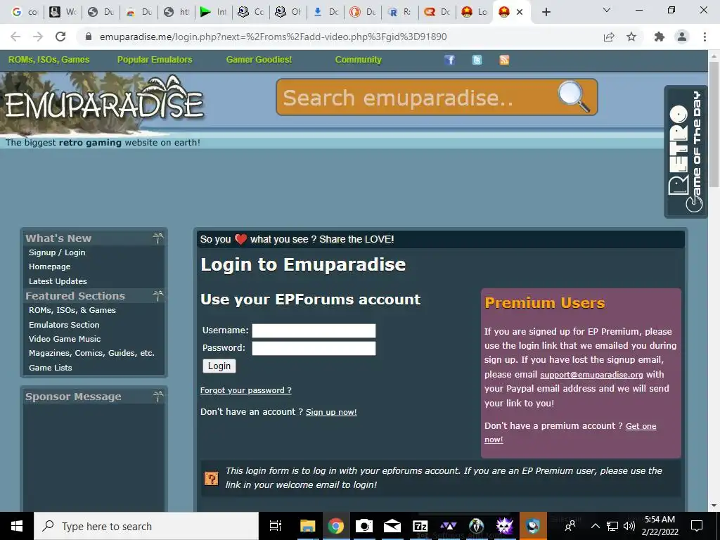
Task: Click the Chrome icon on the taskbar
Action: pyautogui.click(x=335, y=526)
